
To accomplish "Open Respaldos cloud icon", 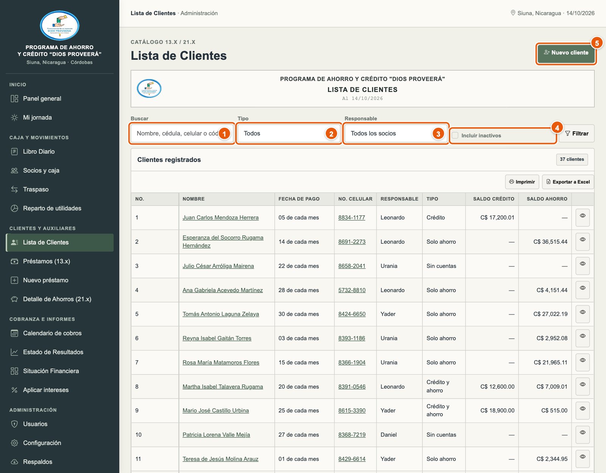I will click(x=14, y=462).
